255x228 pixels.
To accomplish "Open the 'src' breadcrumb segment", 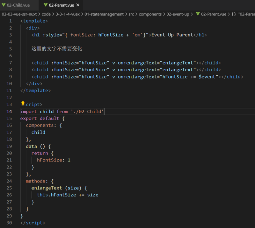I will [x=131, y=14].
